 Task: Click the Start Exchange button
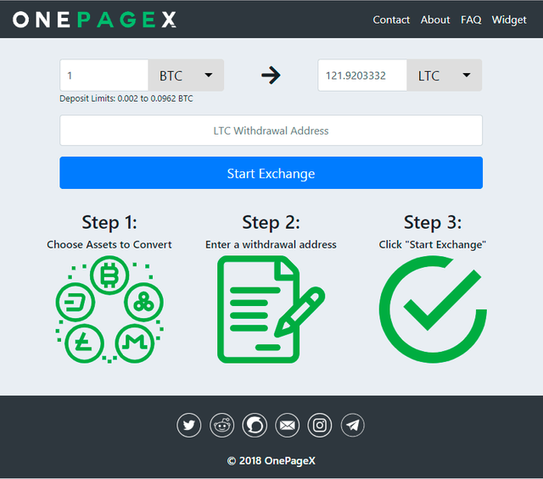tap(271, 173)
